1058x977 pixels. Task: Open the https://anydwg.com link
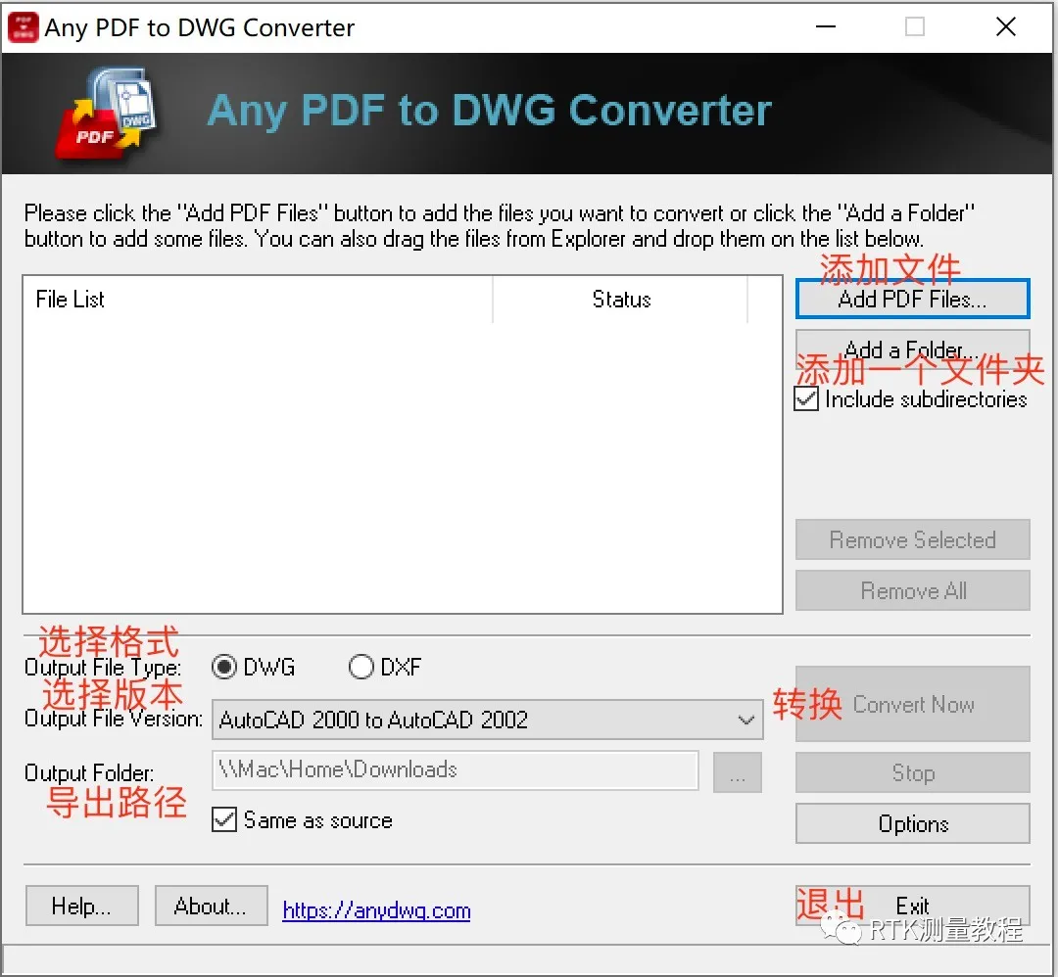pos(376,910)
